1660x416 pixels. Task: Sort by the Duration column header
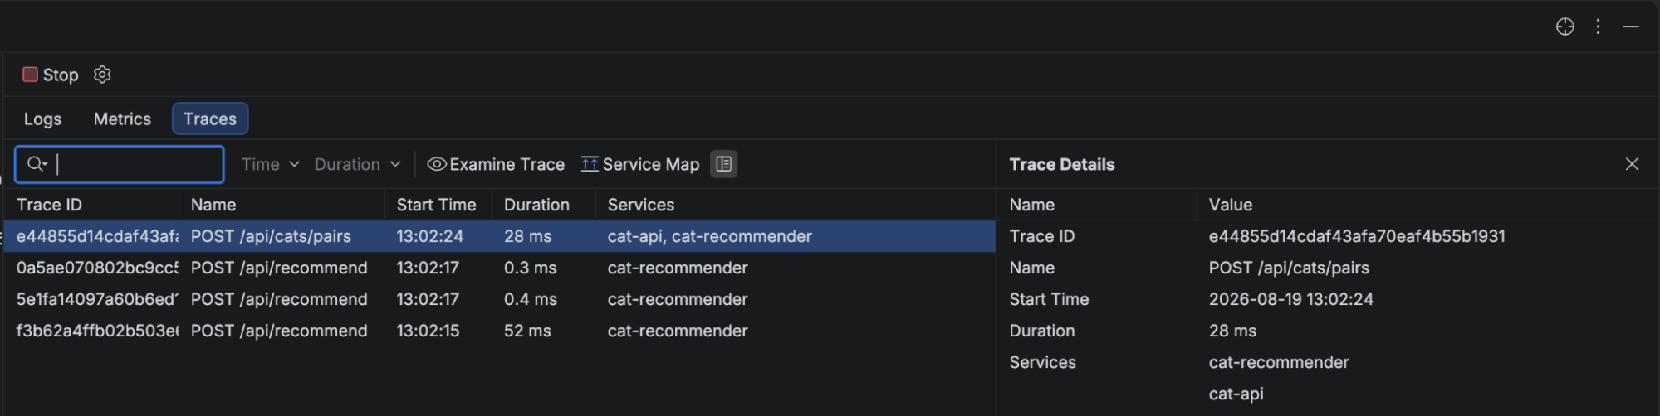[x=536, y=205]
